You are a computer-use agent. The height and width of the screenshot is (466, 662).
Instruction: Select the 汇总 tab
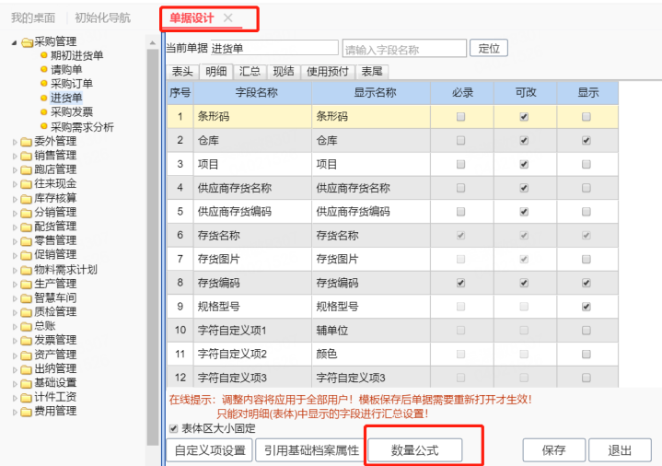point(250,72)
